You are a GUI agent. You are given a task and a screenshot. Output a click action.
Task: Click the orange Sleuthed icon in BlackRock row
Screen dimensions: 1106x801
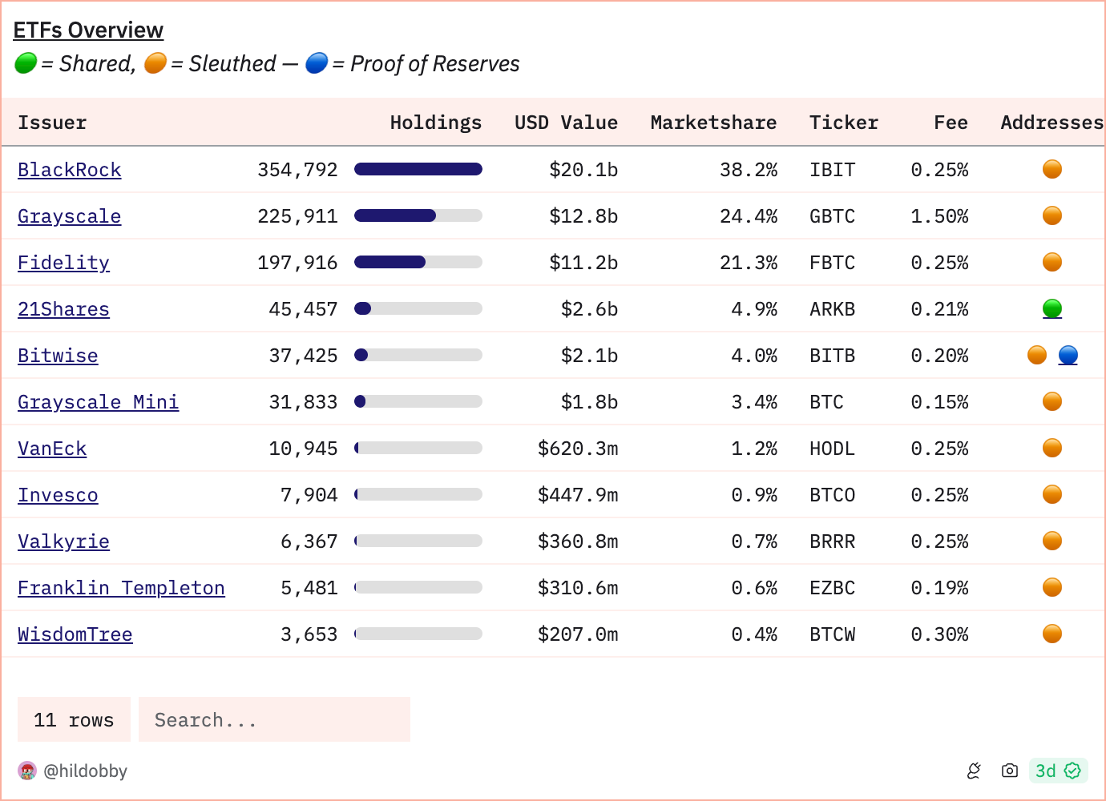[1052, 169]
